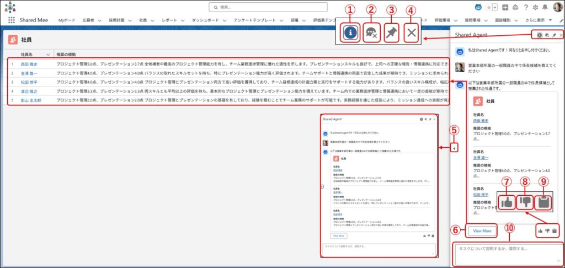Click the enlarged clipboard copy icon labeled 9
The image size is (565, 268).
(545, 202)
